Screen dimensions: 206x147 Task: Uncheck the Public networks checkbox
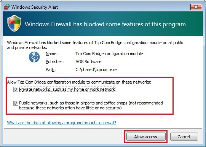16,103
